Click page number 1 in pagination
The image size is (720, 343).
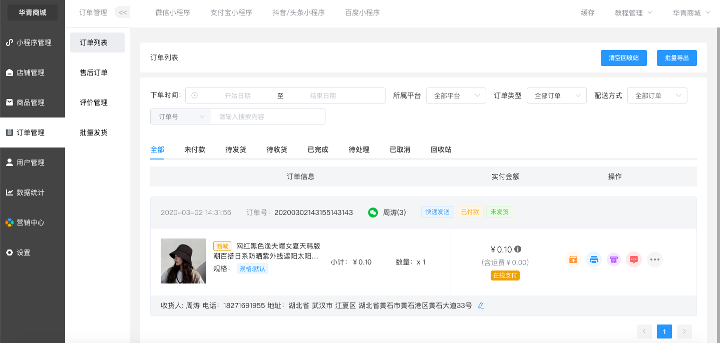664,331
